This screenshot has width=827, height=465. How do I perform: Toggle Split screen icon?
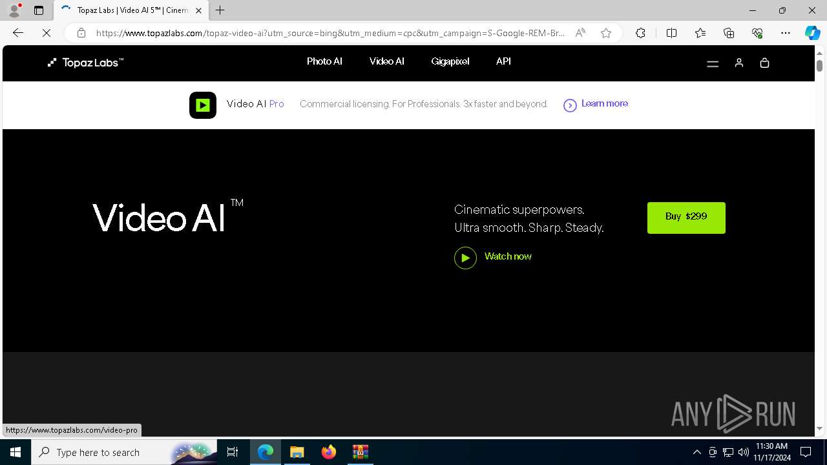(x=671, y=33)
